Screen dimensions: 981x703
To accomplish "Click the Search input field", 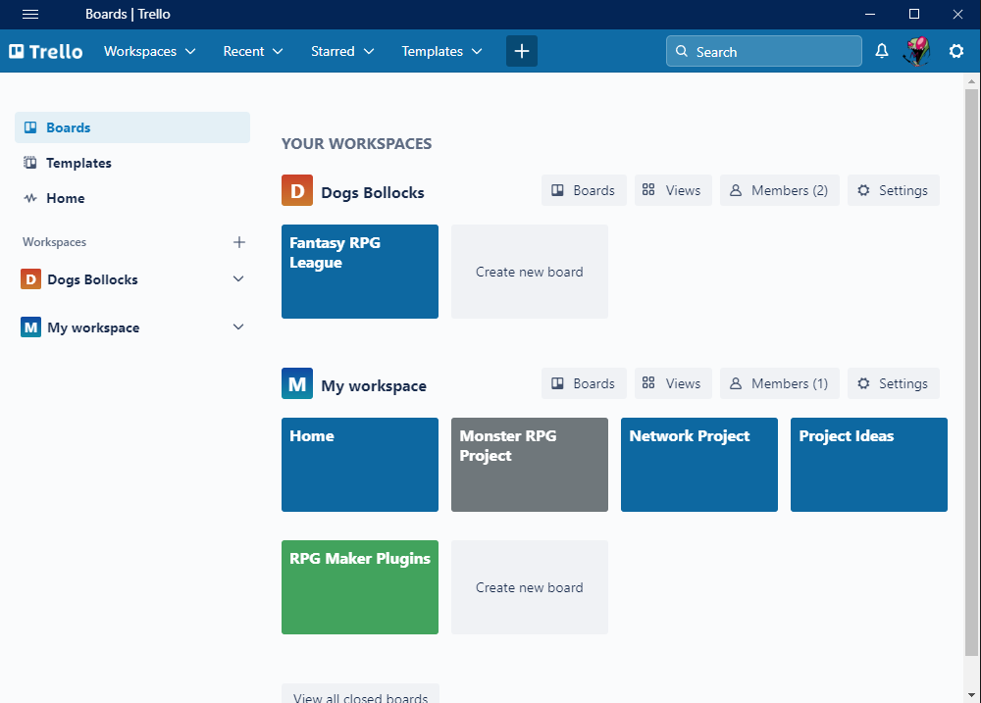I will click(x=764, y=51).
